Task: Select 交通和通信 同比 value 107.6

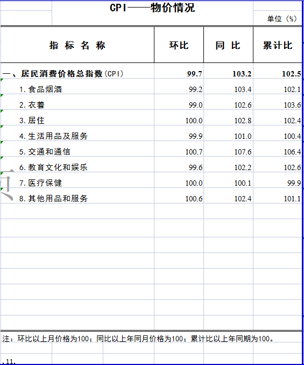Action: coord(243,152)
